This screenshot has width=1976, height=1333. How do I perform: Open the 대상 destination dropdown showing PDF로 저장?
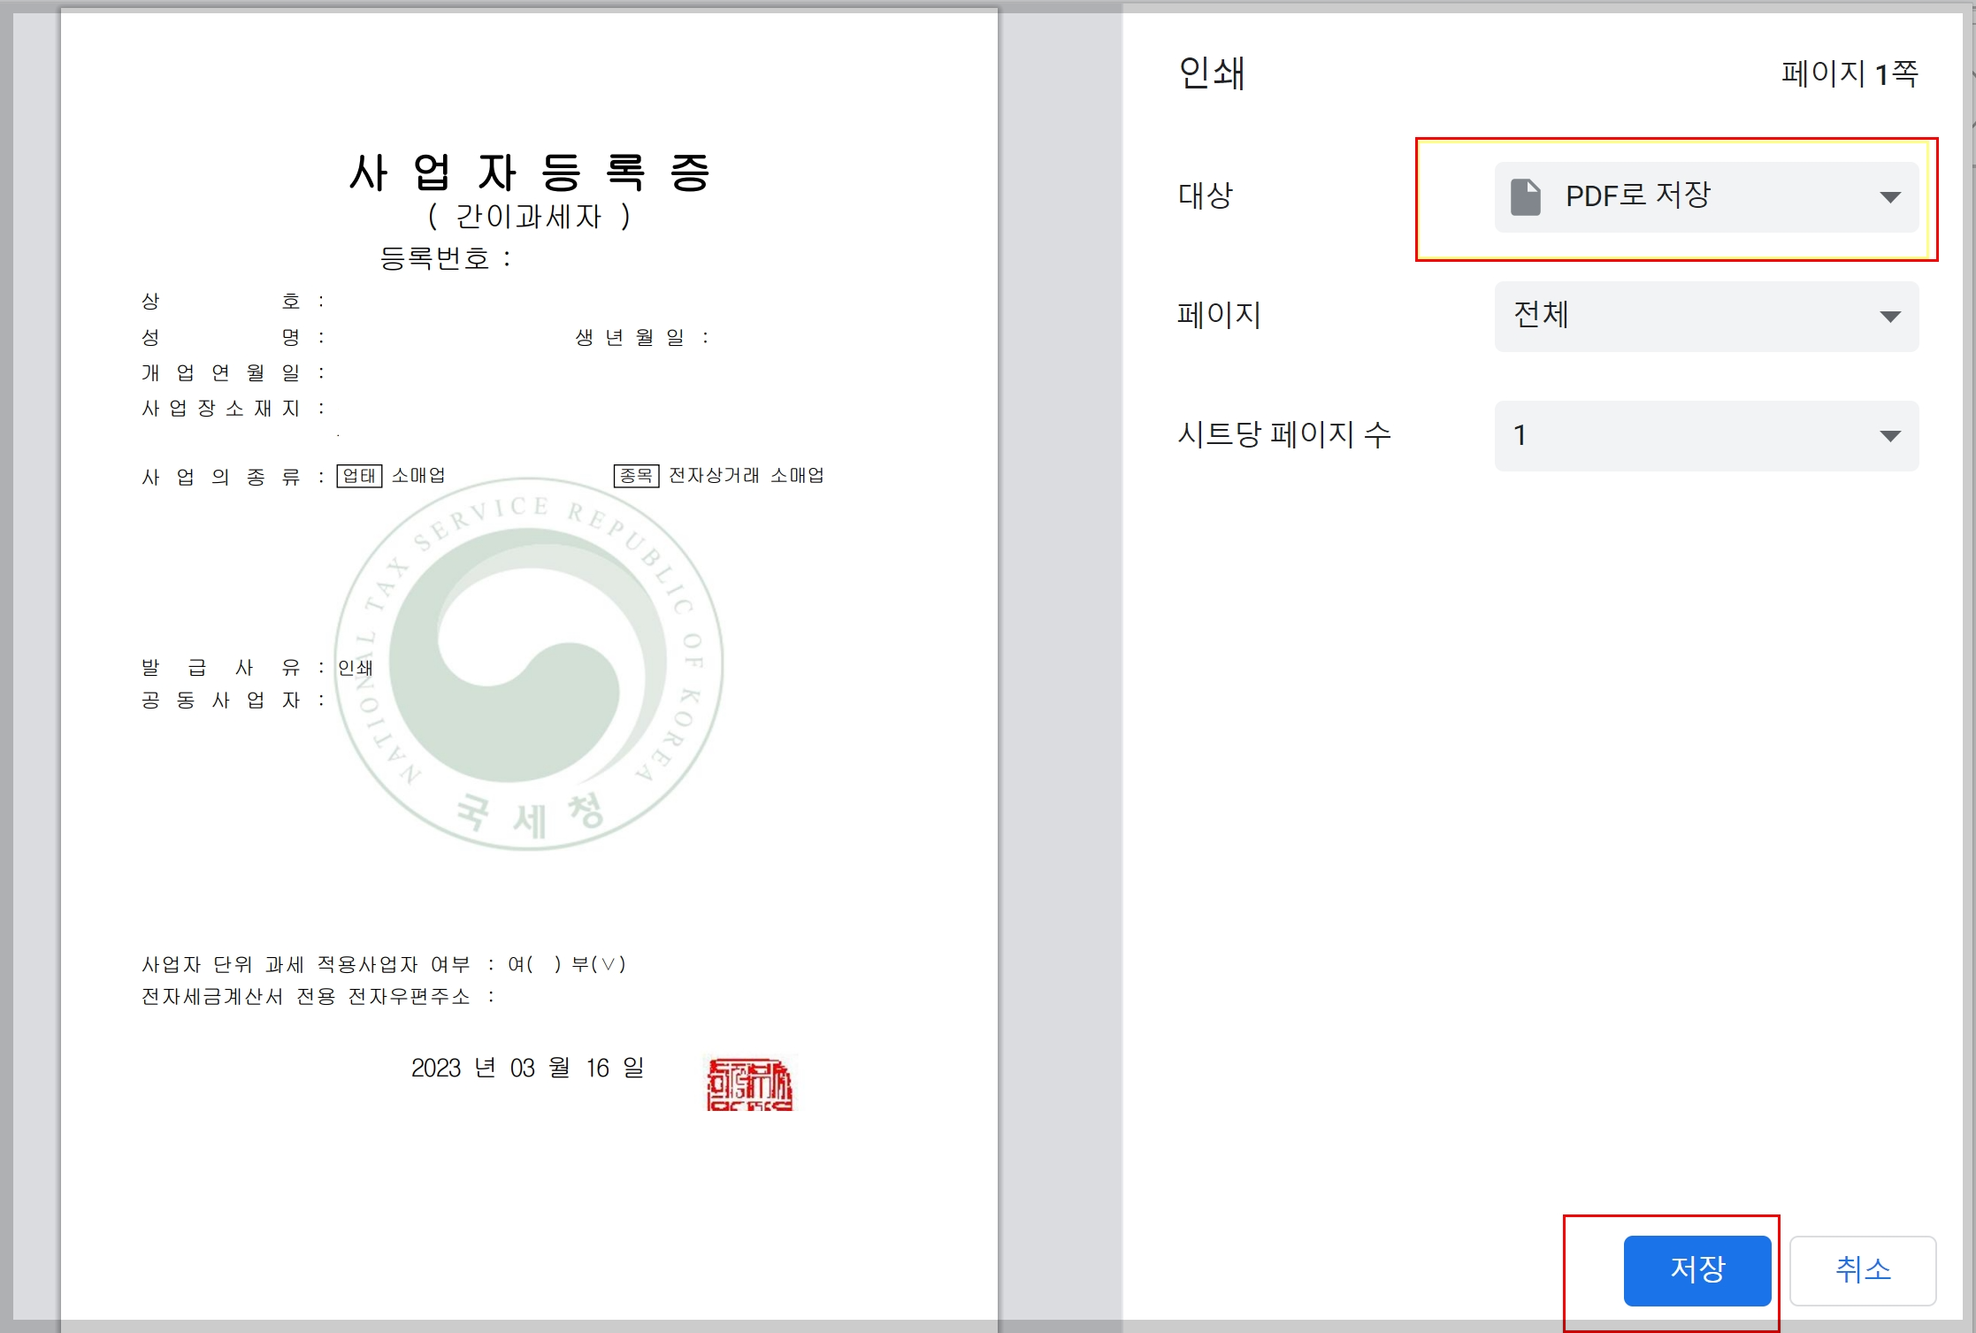pyautogui.click(x=1705, y=196)
